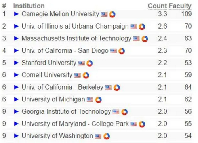Expand the Massachusetts Institute of Technology row
This screenshot has height=143, width=198.
[16, 38]
